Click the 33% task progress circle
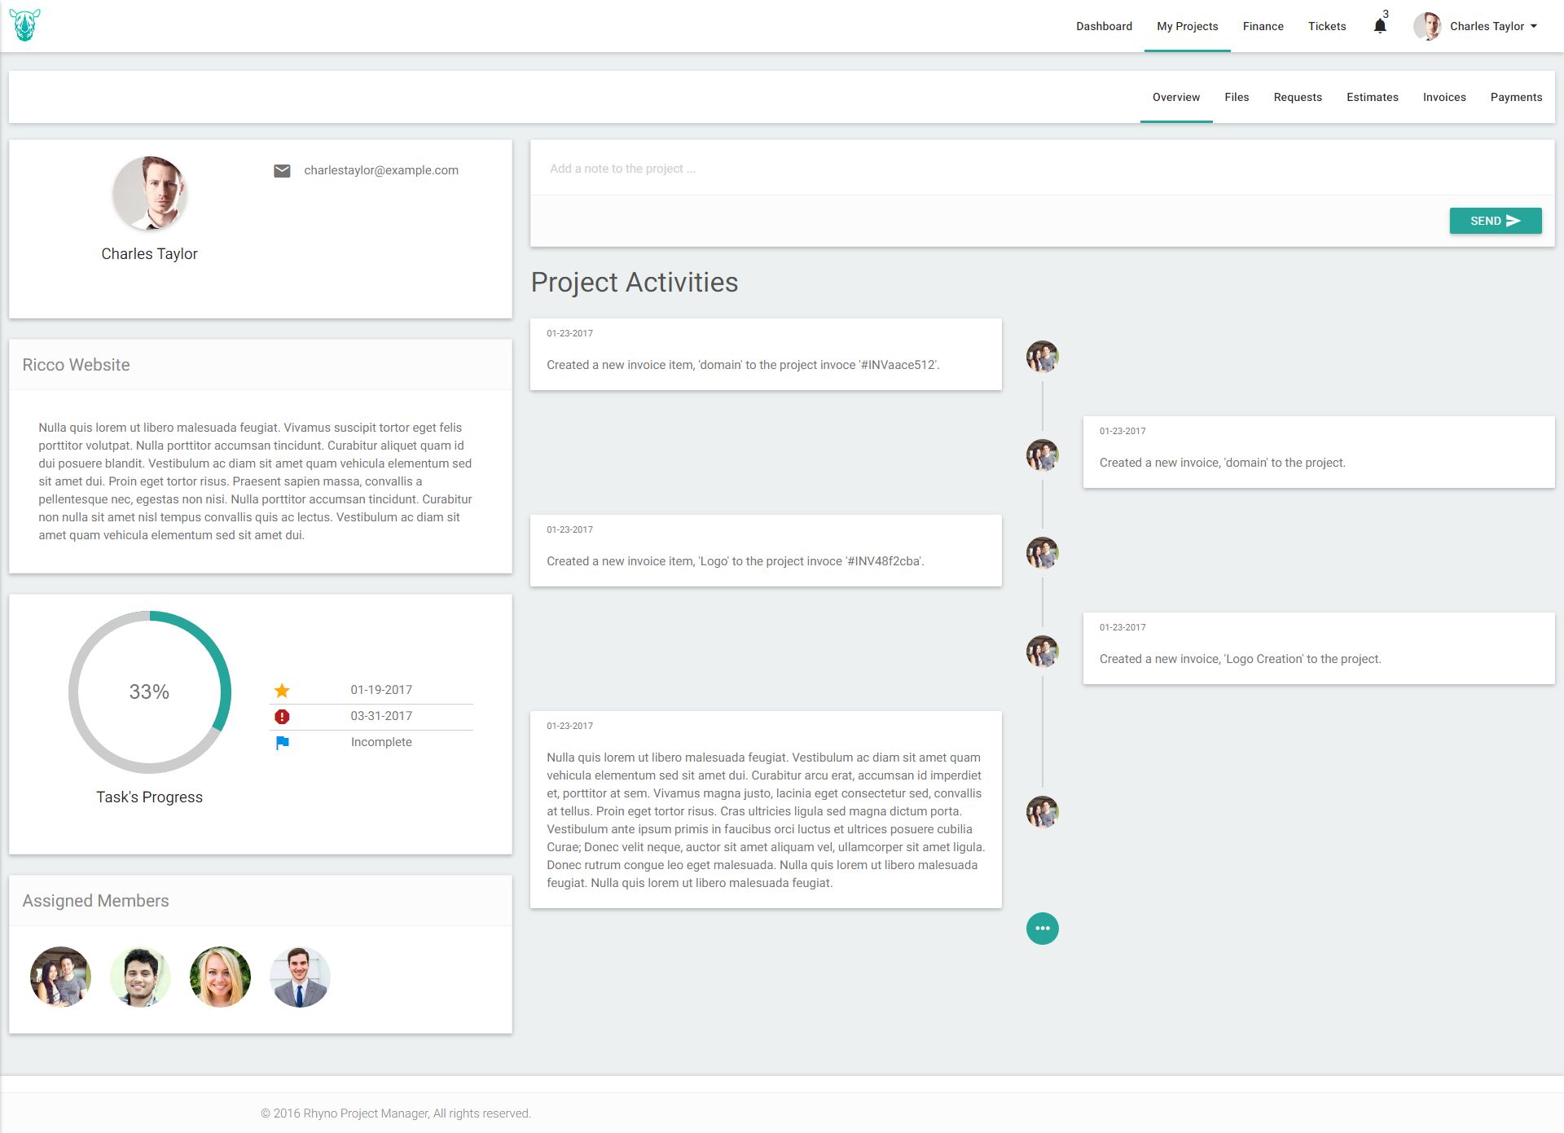Screen dimensions: 1564x1133 pyautogui.click(x=150, y=692)
